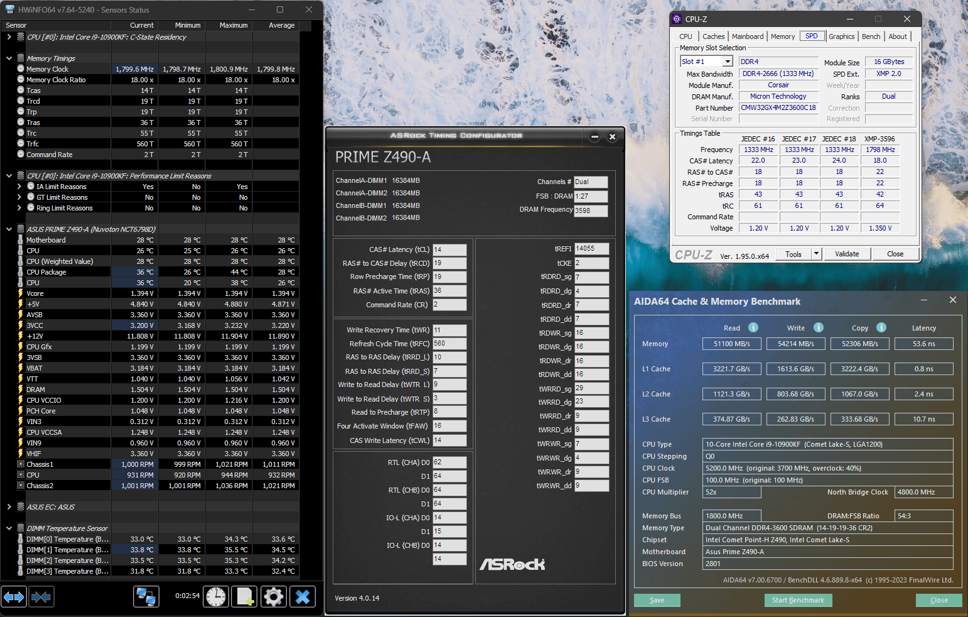
Task: Click the HWiNFO64 title bar app icon
Action: (9, 9)
